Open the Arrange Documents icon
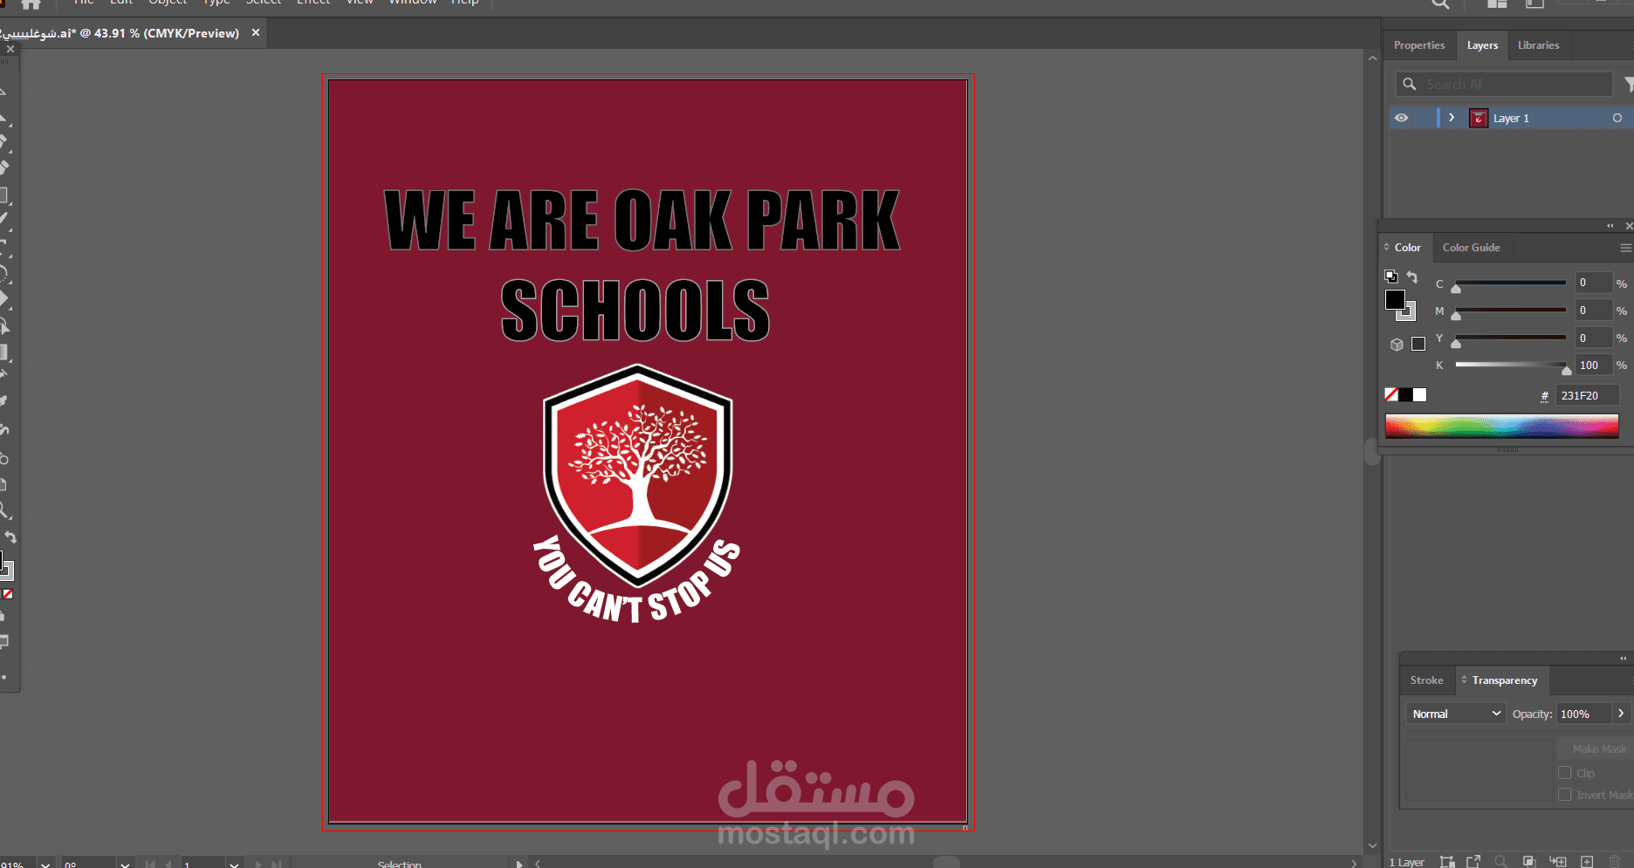1634x868 pixels. [x=1498, y=4]
